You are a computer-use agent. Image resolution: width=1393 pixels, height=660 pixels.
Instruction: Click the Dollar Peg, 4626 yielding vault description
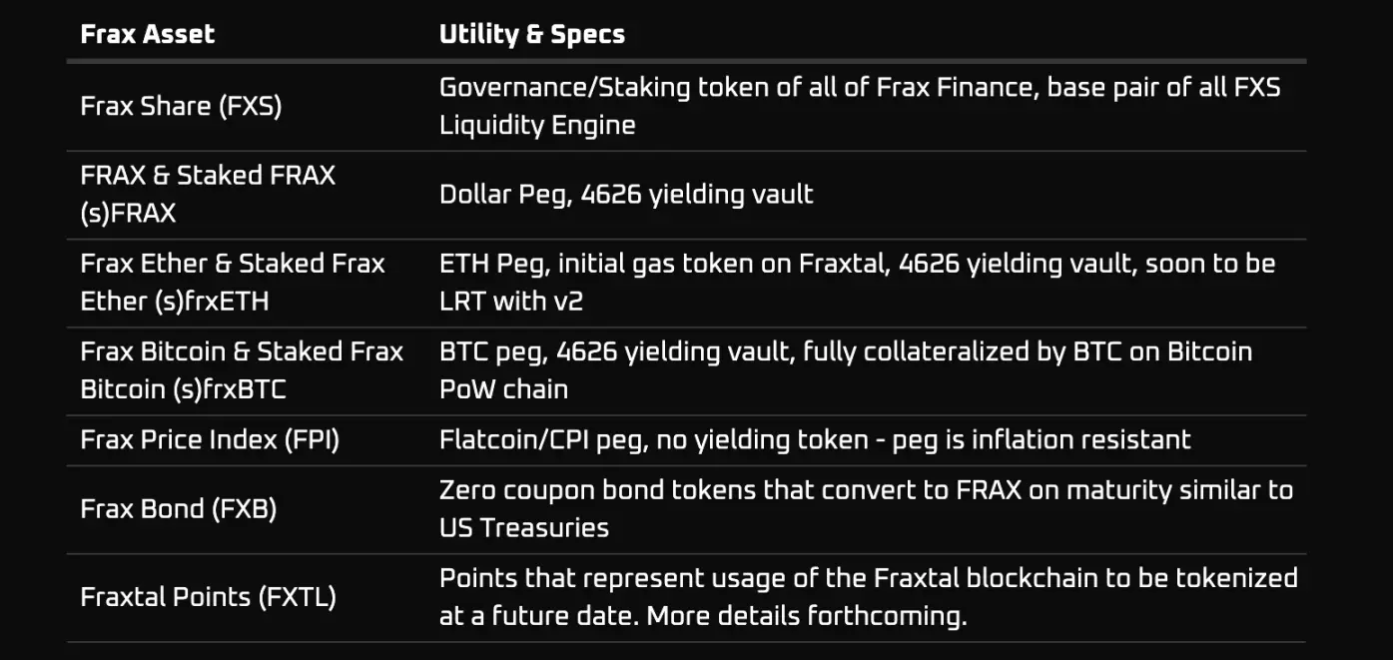pos(626,194)
